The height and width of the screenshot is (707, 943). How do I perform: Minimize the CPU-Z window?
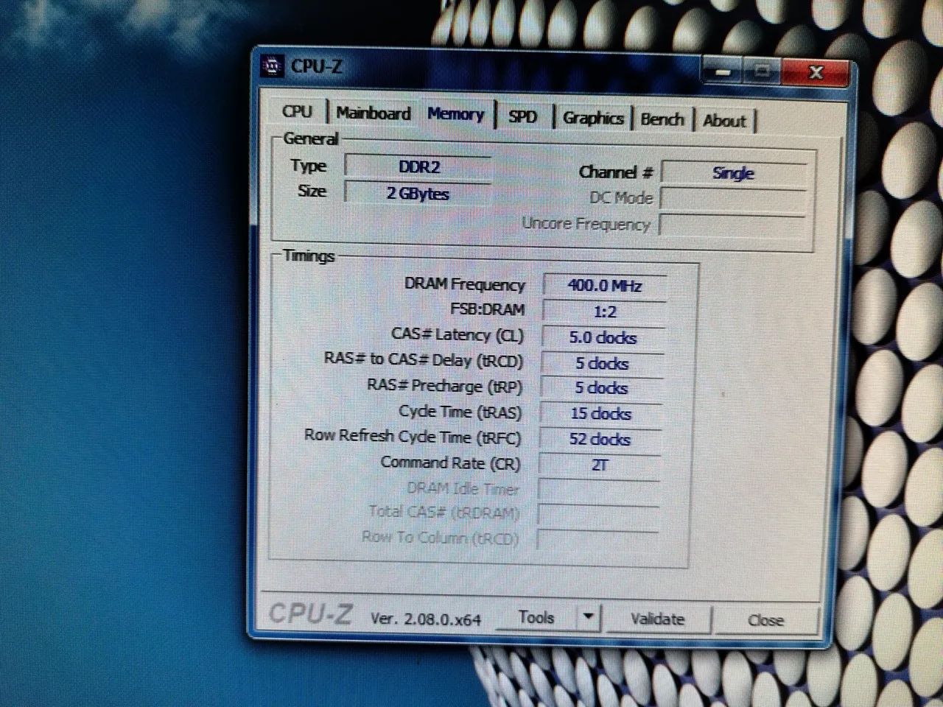coord(723,71)
